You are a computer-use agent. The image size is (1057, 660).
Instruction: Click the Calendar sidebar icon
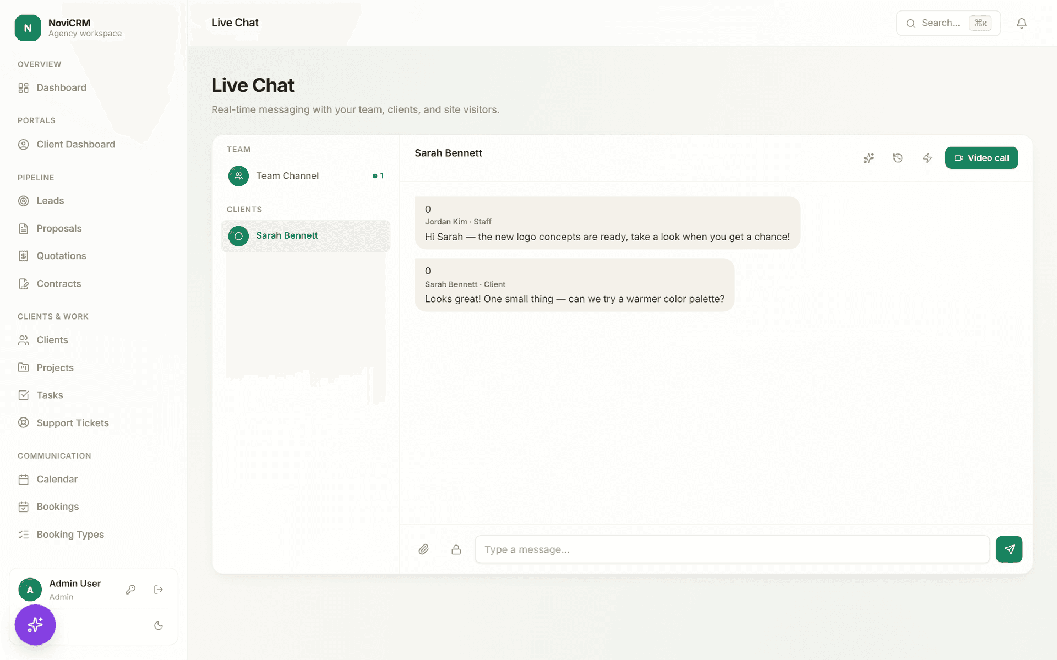click(x=23, y=480)
